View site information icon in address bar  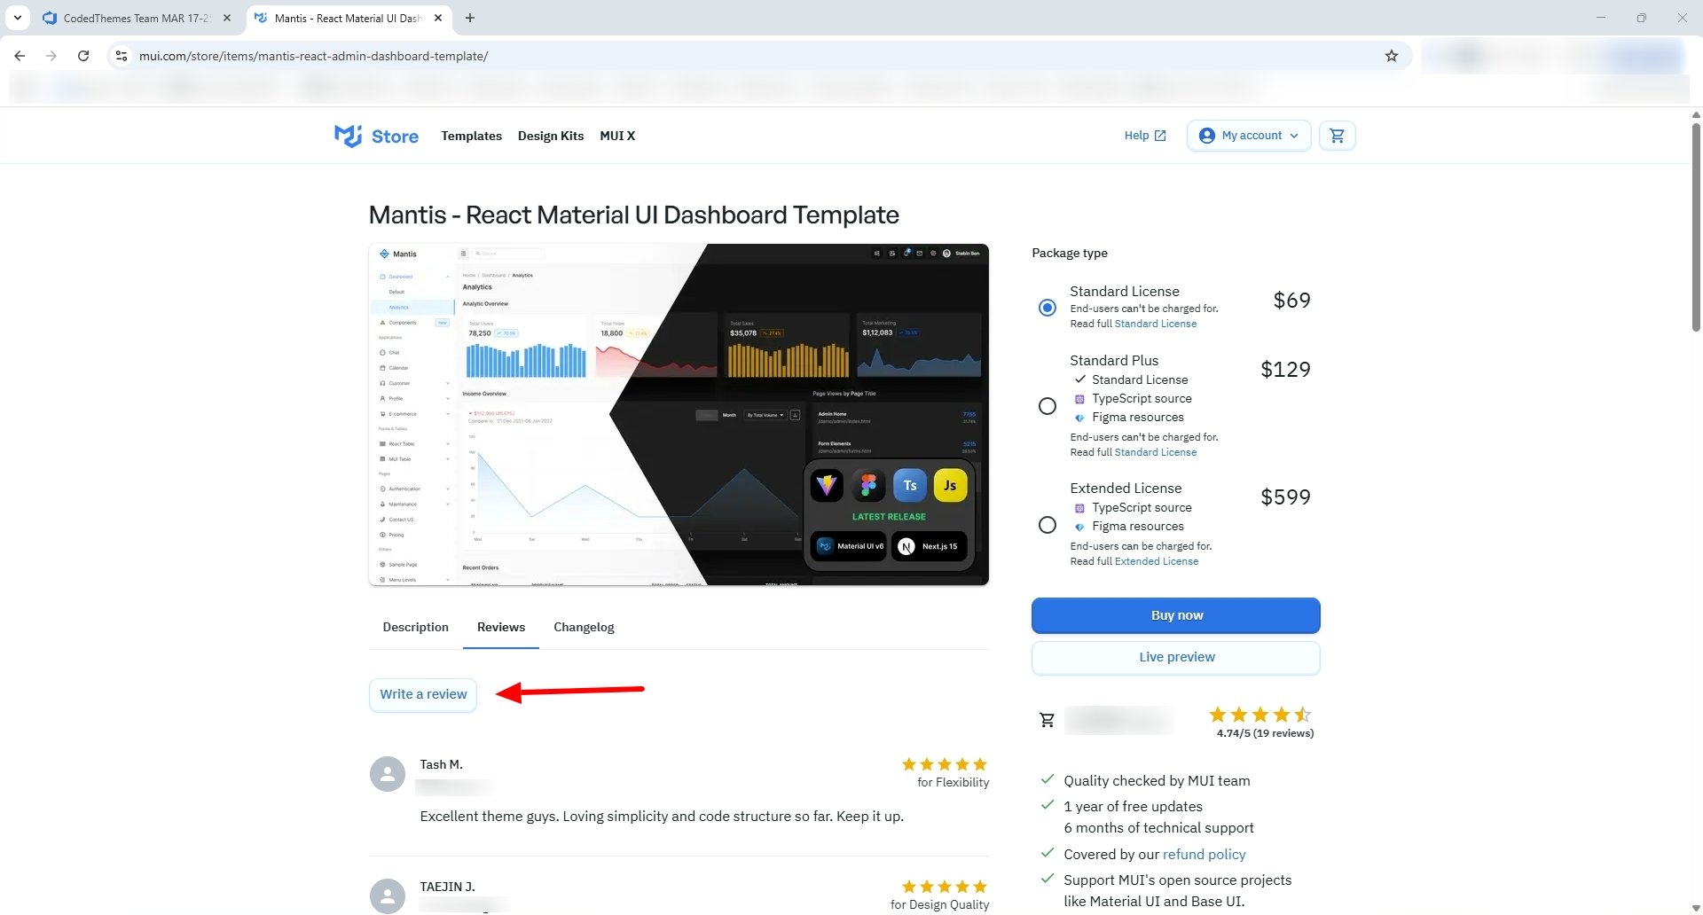122,56
